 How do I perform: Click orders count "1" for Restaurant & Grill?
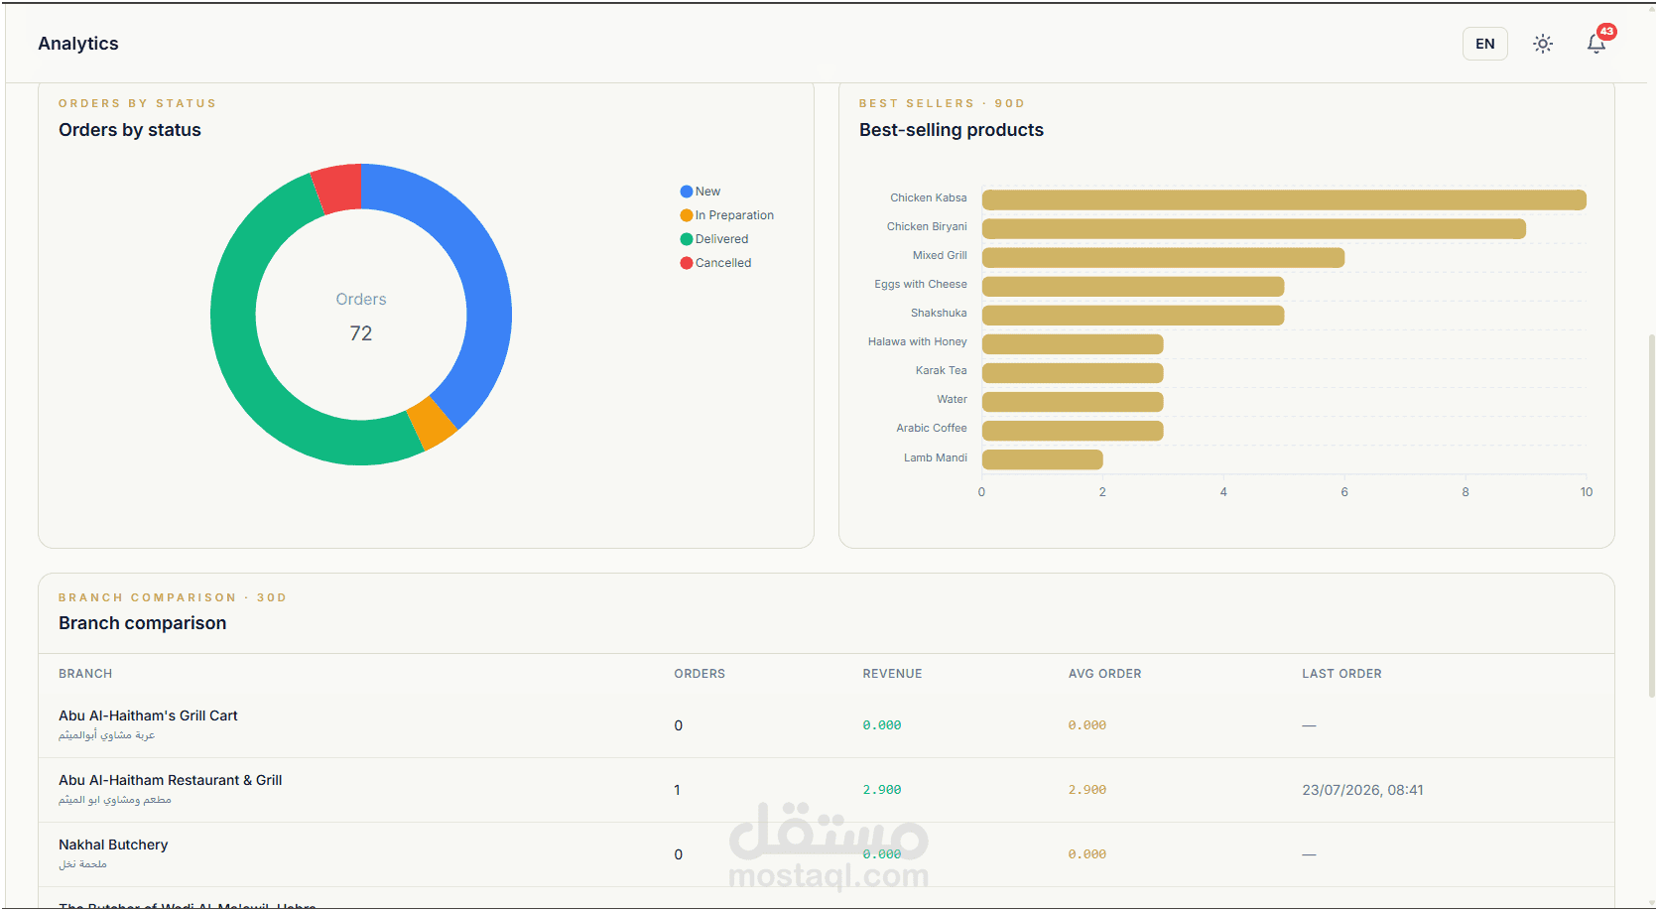[678, 790]
